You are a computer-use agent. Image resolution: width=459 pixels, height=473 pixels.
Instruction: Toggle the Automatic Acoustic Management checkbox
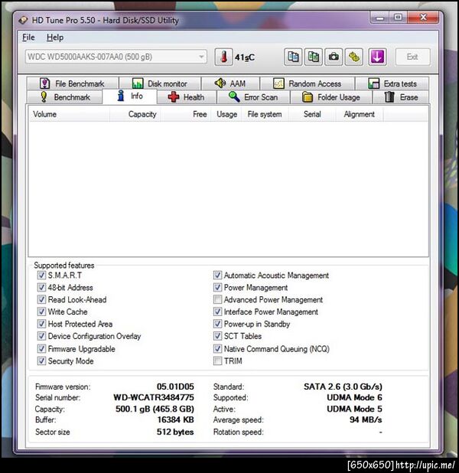click(x=217, y=275)
